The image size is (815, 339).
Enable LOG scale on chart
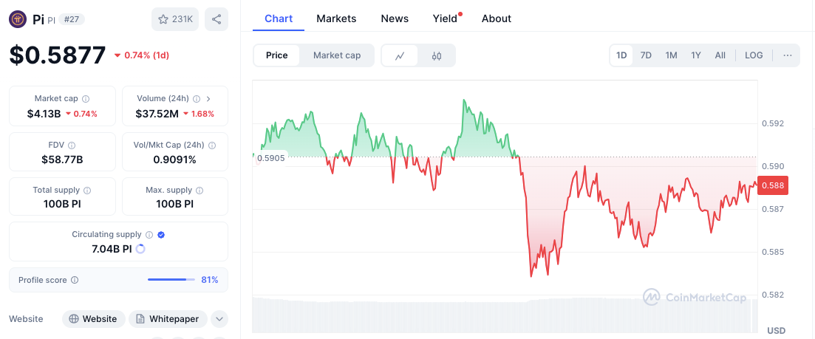(754, 55)
